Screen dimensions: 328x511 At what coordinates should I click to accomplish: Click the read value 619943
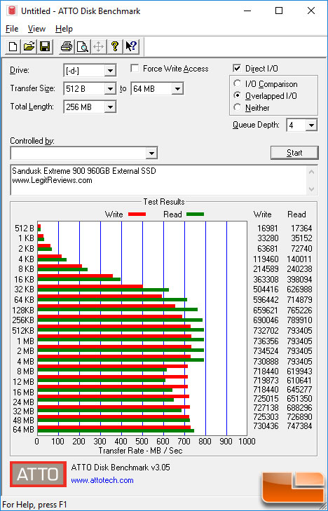(x=300, y=372)
